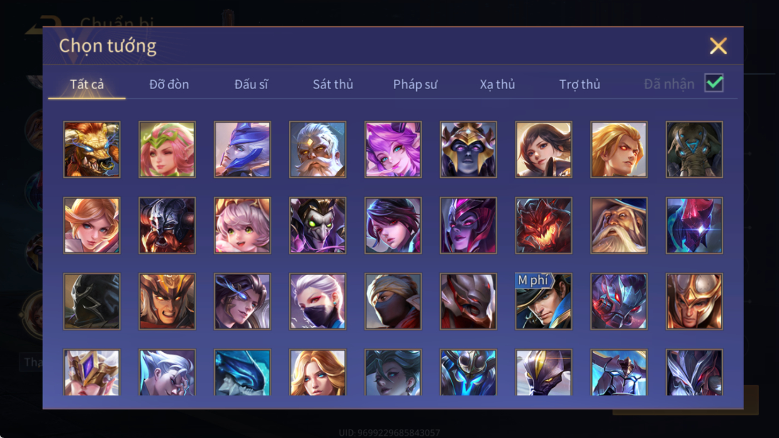The height and width of the screenshot is (438, 779).
Task: Open the Trợ thủ tab
Action: click(x=580, y=85)
